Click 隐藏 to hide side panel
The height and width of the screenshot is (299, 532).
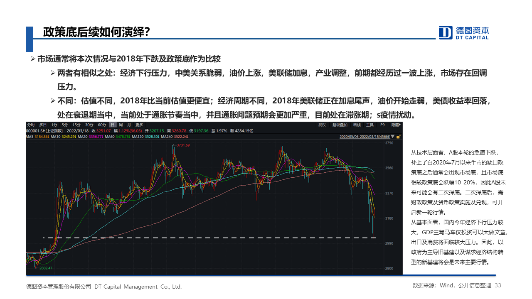(396, 125)
